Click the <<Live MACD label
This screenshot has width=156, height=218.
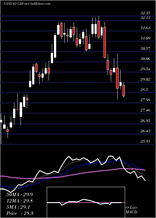click(131, 210)
